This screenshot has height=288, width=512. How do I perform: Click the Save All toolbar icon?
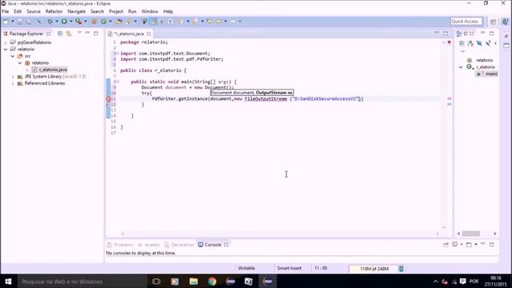(x=29, y=22)
